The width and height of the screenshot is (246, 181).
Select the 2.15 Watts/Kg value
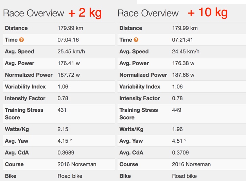click(63, 129)
